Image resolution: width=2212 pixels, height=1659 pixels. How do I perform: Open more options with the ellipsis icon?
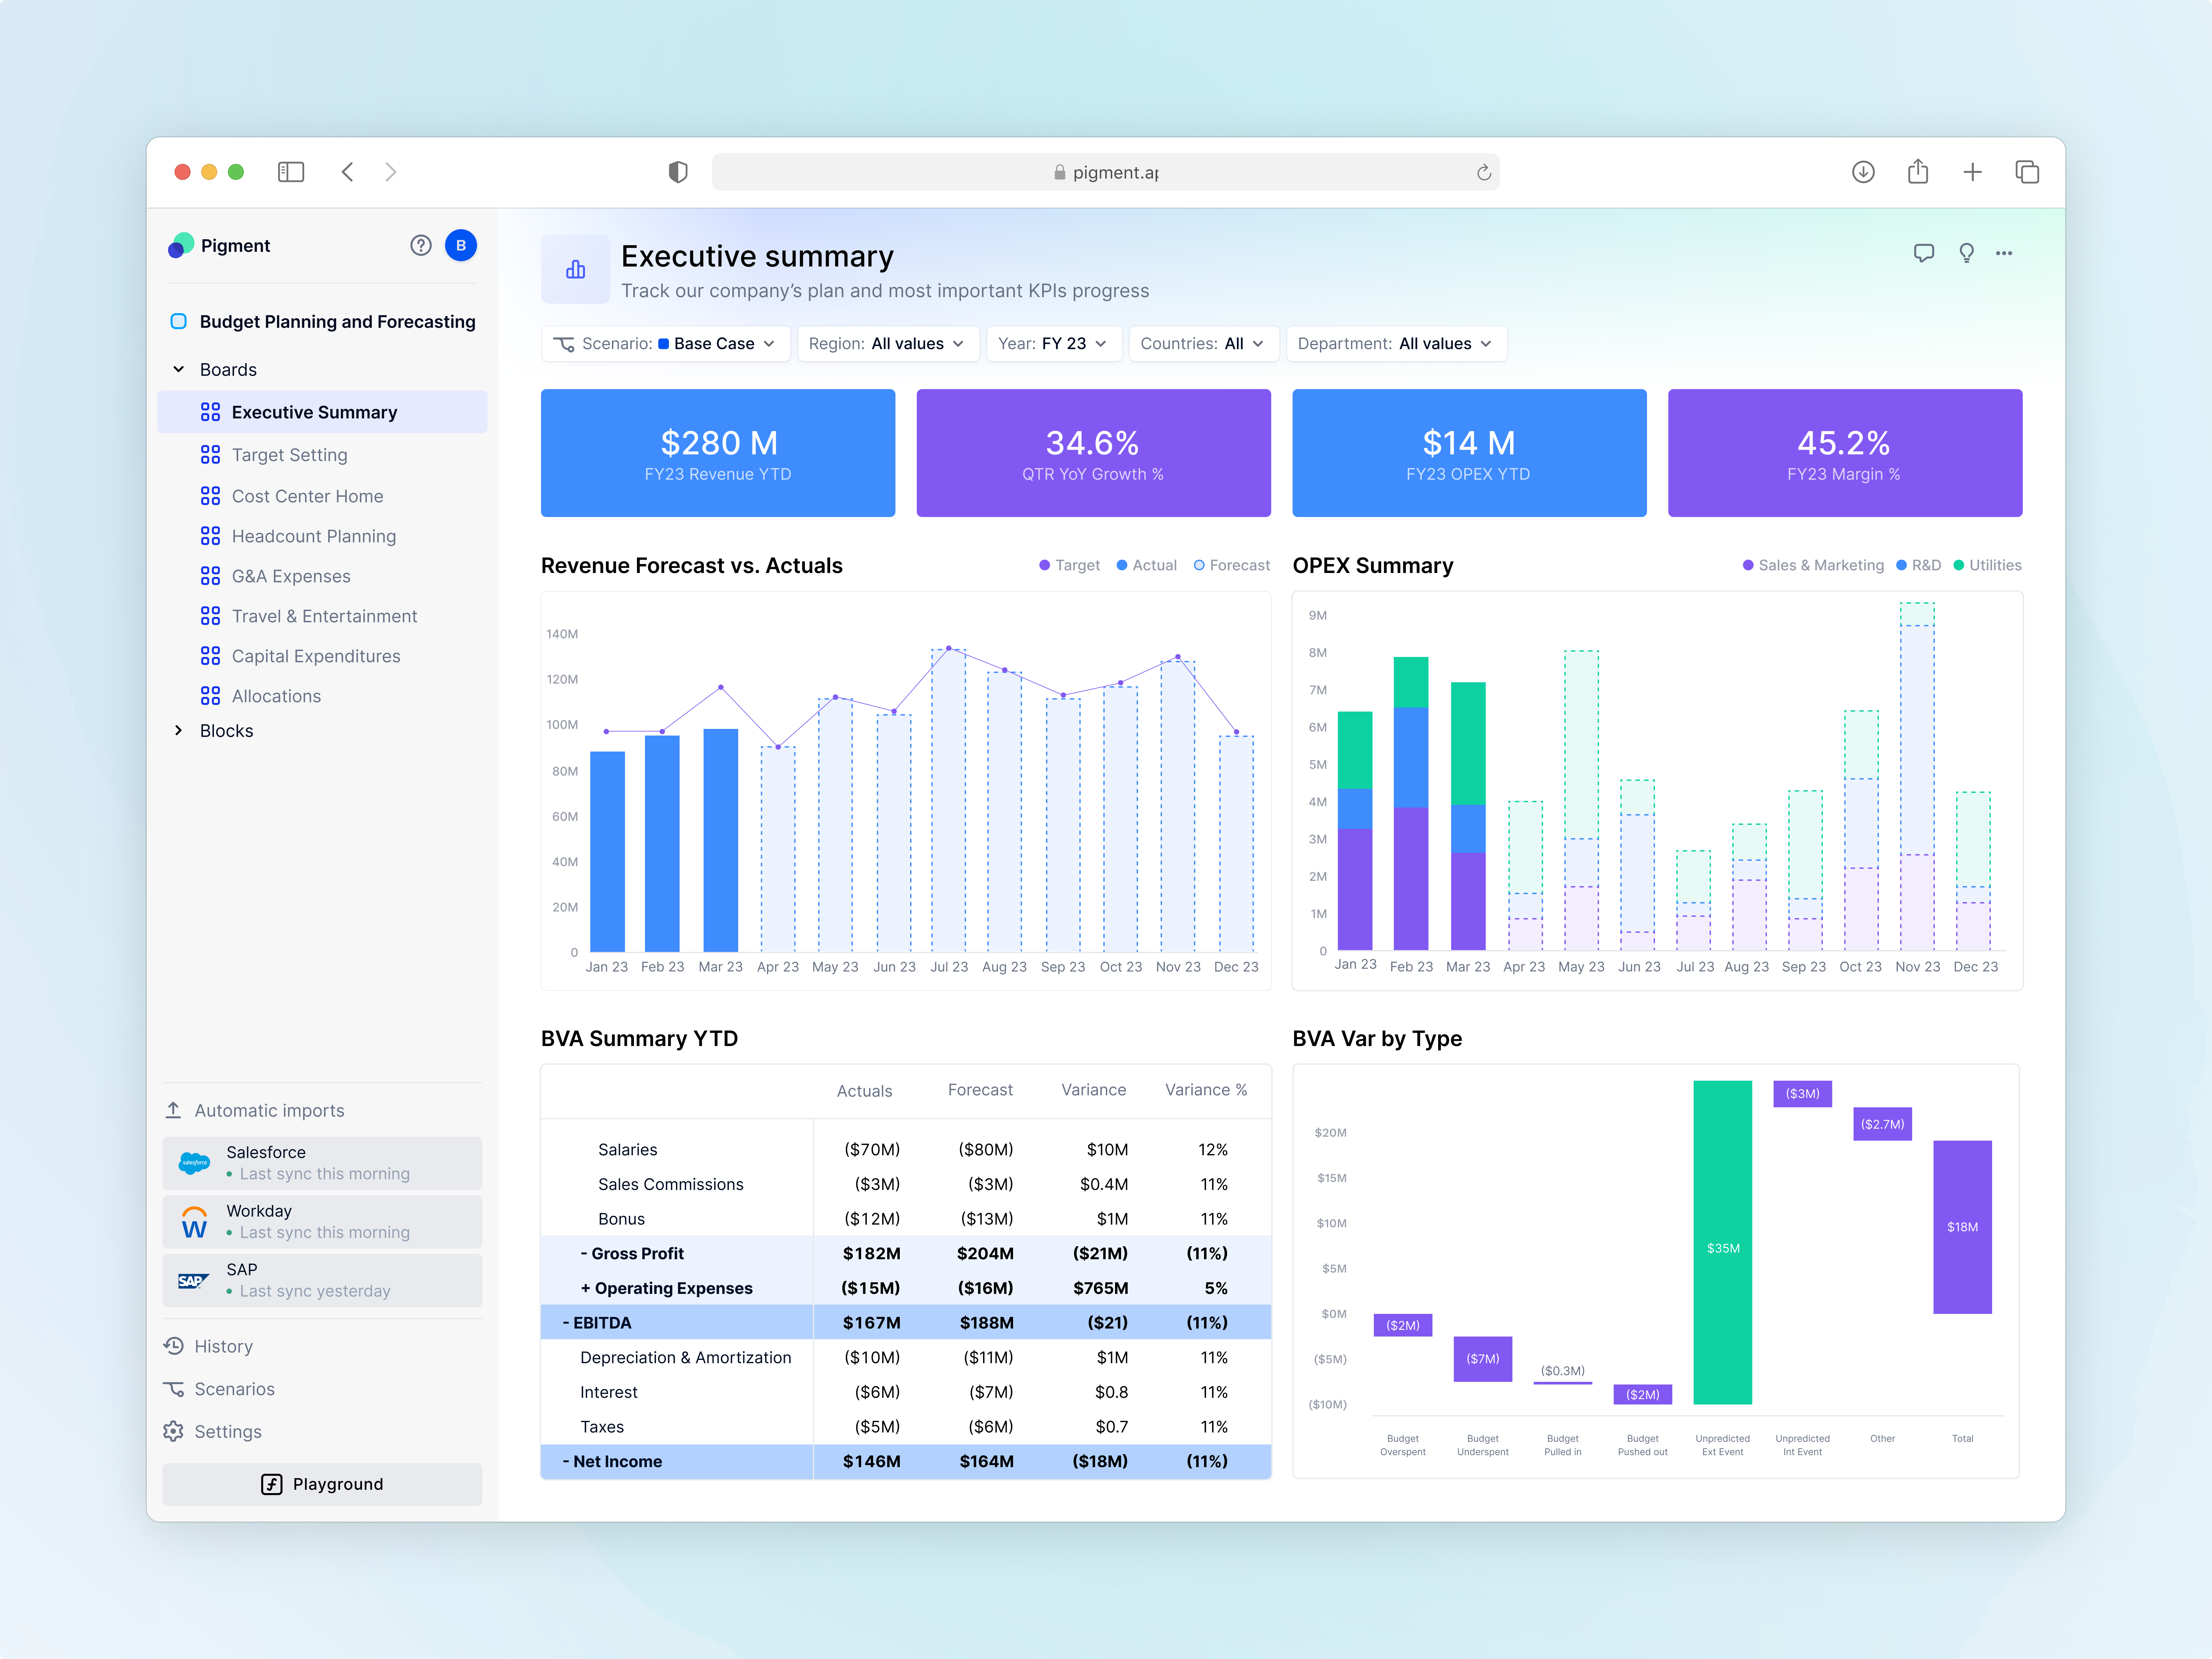[2004, 253]
